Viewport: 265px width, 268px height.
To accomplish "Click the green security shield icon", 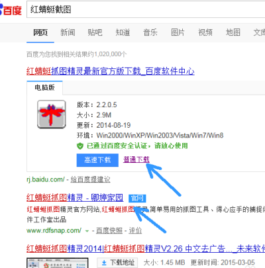I will click(x=80, y=146).
